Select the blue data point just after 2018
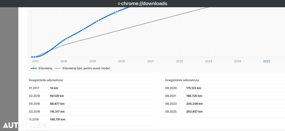The image size is (285, 131). pyautogui.click(x=66, y=38)
